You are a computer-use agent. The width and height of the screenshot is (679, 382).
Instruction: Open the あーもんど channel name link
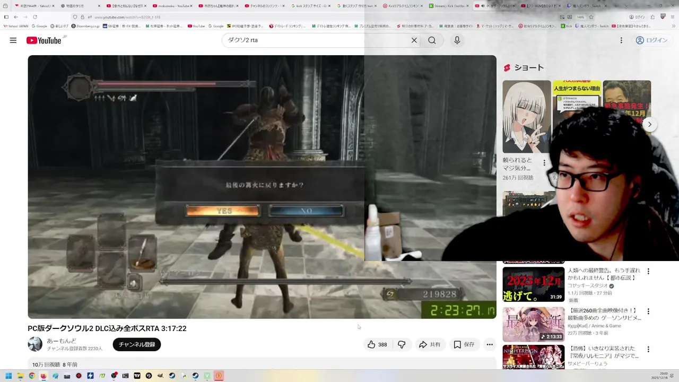62,341
